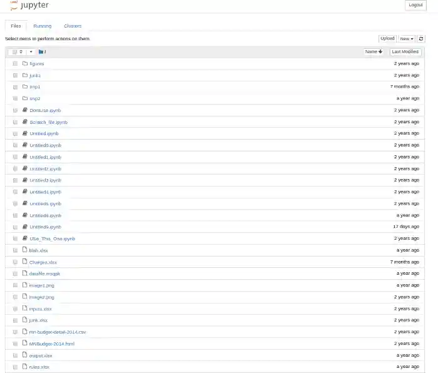Open the selection-type dropdown caret
The height and width of the screenshot is (373, 438).
point(31,52)
